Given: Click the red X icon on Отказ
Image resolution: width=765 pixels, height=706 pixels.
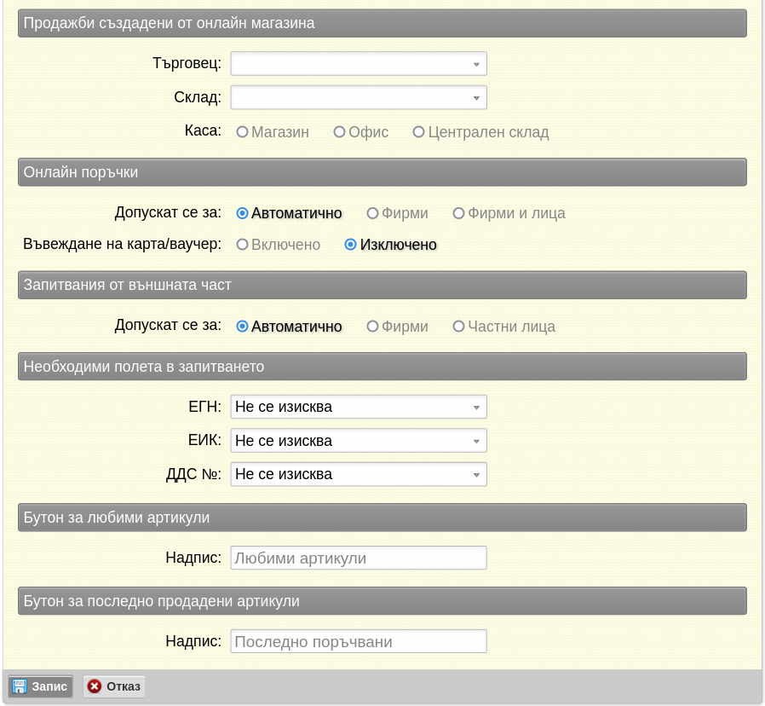Looking at the screenshot, I should pyautogui.click(x=95, y=686).
